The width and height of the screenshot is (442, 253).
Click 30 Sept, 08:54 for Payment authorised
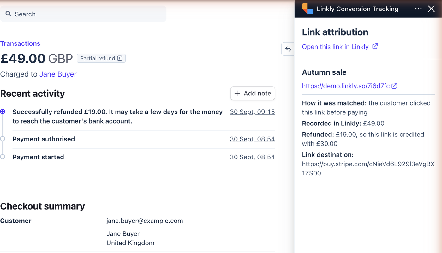(252, 139)
